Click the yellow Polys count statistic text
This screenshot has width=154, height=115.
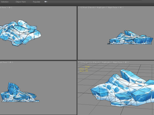[x=84, y=69]
